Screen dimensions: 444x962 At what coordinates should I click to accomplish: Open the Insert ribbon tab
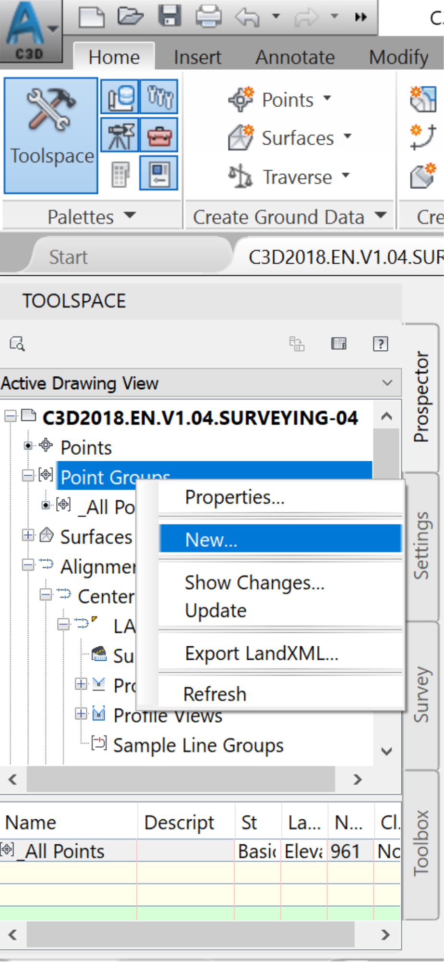pyautogui.click(x=197, y=57)
